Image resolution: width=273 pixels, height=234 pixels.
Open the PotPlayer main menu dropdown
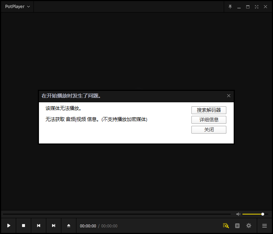click(17, 7)
